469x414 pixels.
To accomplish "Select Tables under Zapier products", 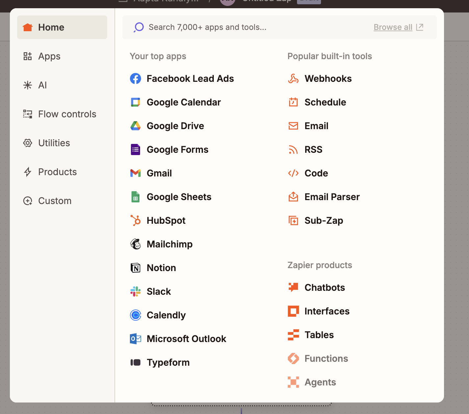I will tap(319, 335).
